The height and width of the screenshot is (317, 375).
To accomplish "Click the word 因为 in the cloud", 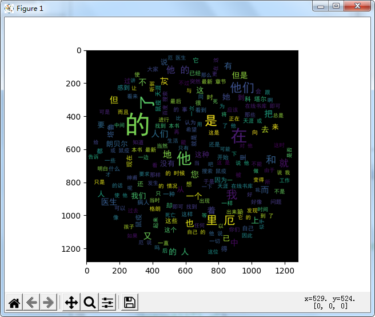I will tap(220, 180).
